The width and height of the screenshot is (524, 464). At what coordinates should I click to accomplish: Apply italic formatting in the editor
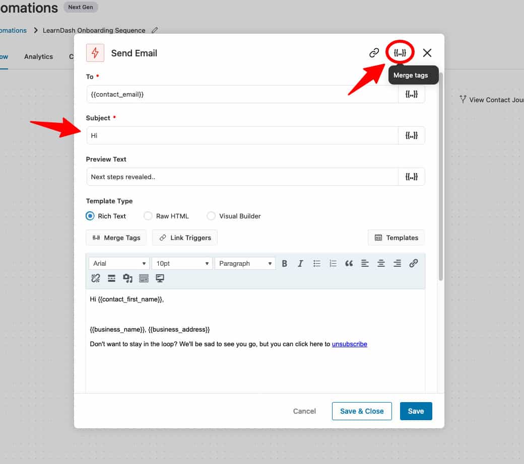click(301, 263)
